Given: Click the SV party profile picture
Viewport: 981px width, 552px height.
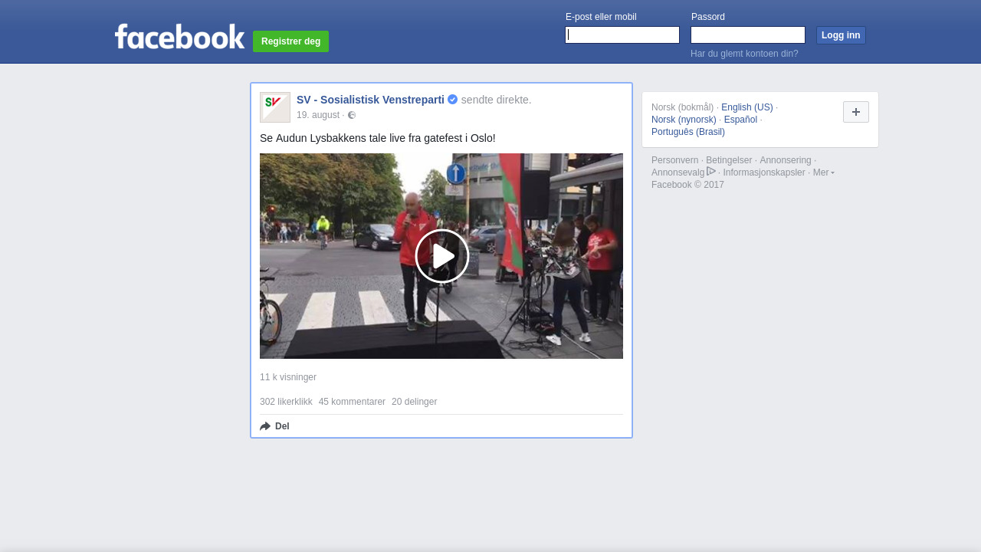Looking at the screenshot, I should tap(275, 107).
